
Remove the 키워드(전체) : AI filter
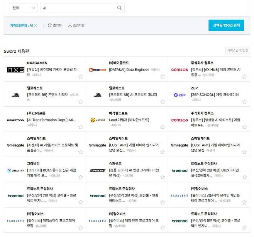click(36, 25)
